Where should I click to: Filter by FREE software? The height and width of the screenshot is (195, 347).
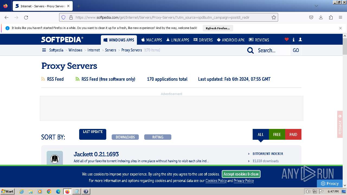(277, 134)
